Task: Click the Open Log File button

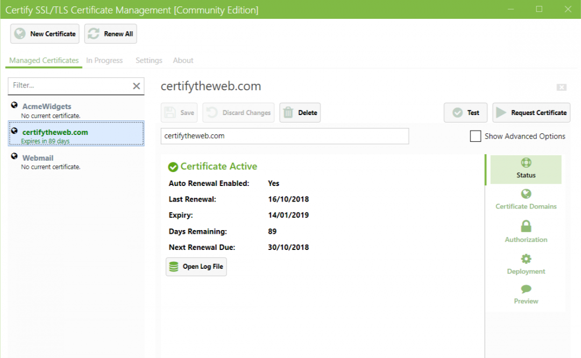Action: click(196, 267)
